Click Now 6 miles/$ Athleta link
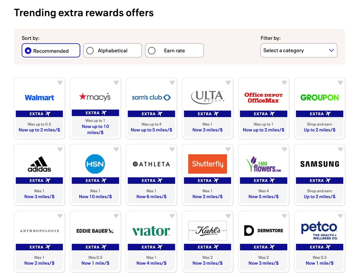The image size is (357, 277). (x=151, y=197)
